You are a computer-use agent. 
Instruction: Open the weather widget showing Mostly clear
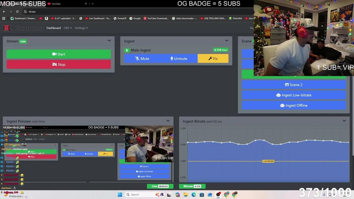[12, 195]
